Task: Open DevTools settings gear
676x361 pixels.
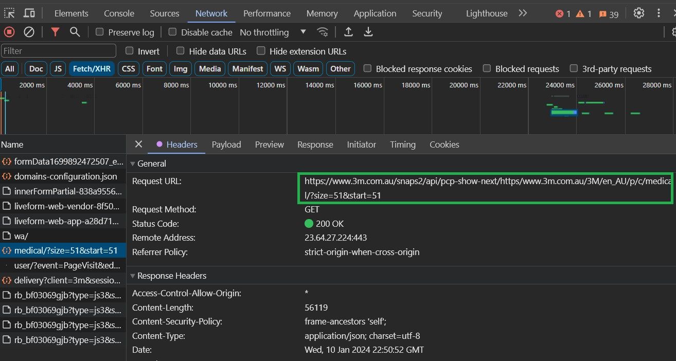Action: [639, 13]
